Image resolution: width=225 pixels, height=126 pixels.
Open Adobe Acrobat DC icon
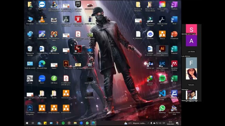pyautogui.click(x=162, y=21)
